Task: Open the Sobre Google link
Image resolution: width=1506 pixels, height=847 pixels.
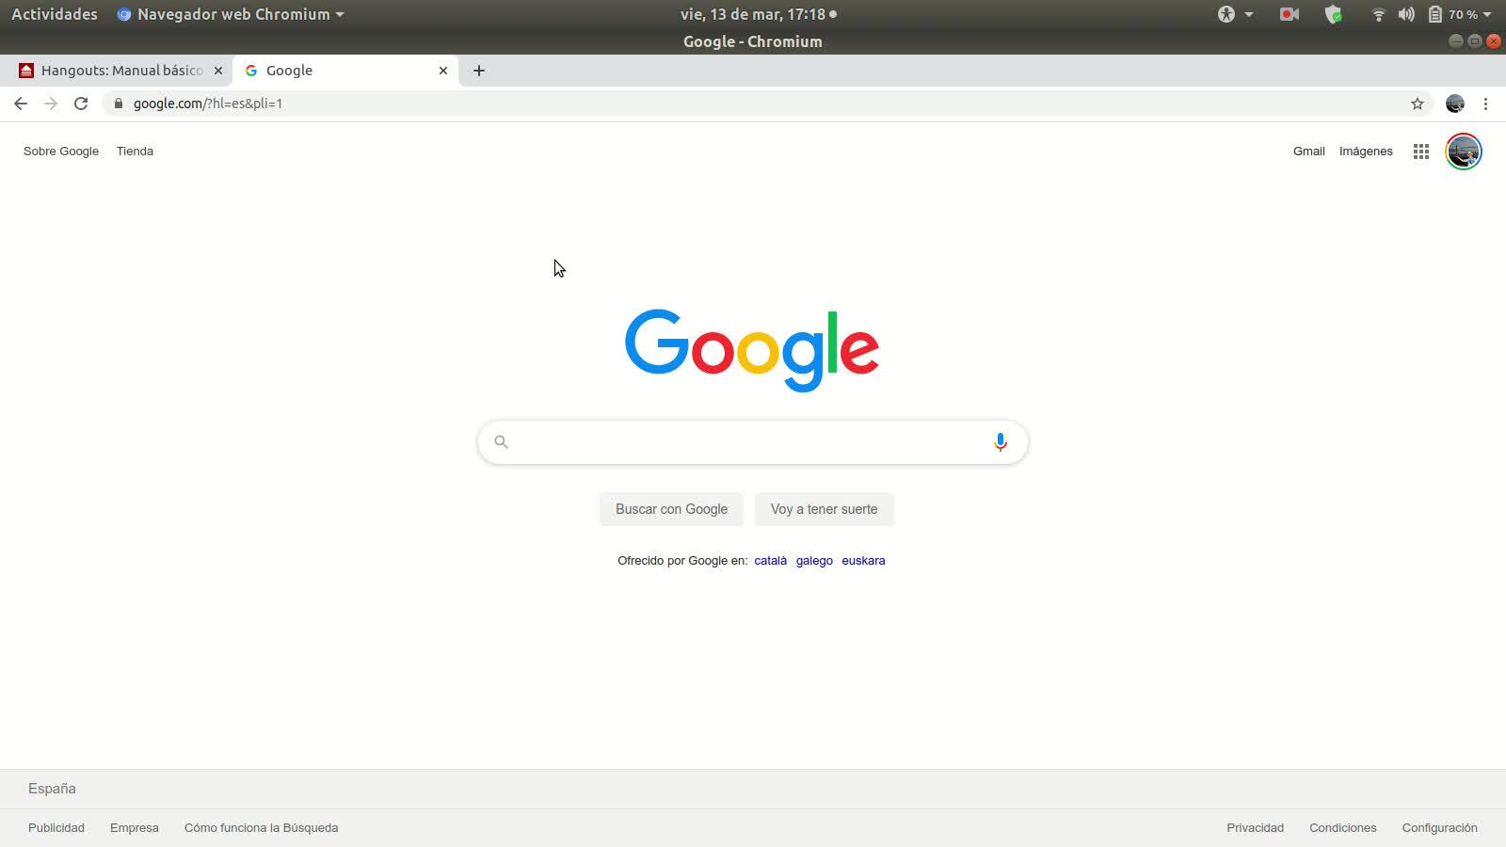Action: pyautogui.click(x=61, y=152)
